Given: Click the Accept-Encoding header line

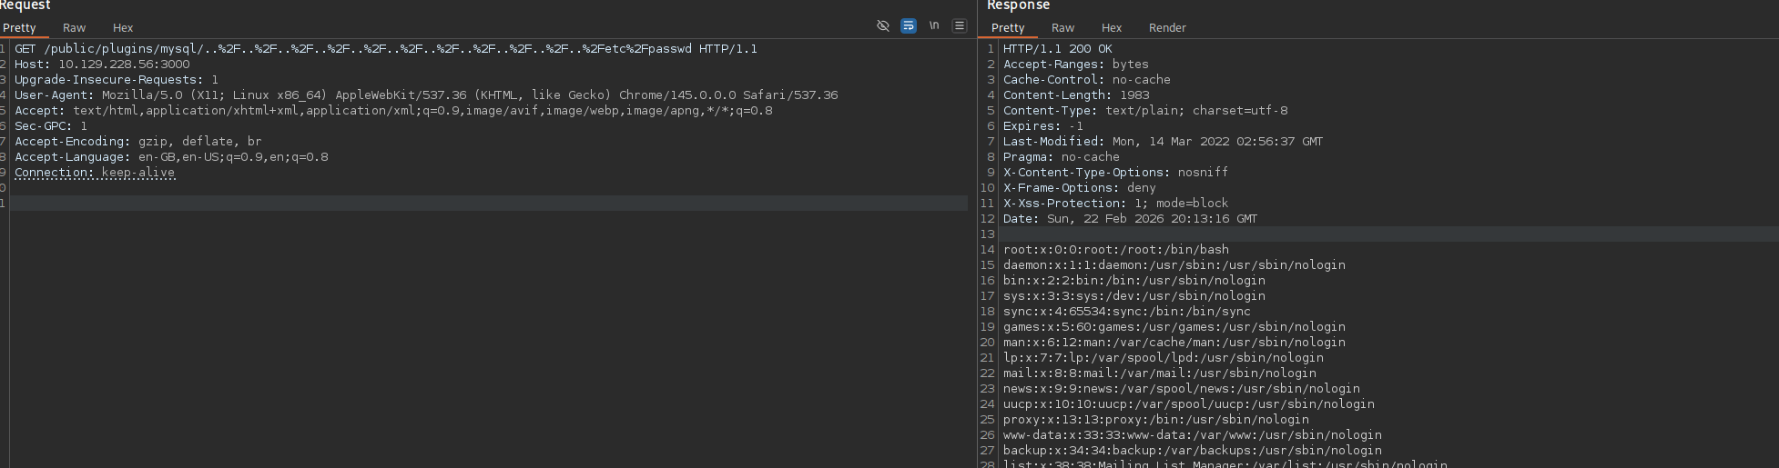Looking at the screenshot, I should click(x=138, y=142).
